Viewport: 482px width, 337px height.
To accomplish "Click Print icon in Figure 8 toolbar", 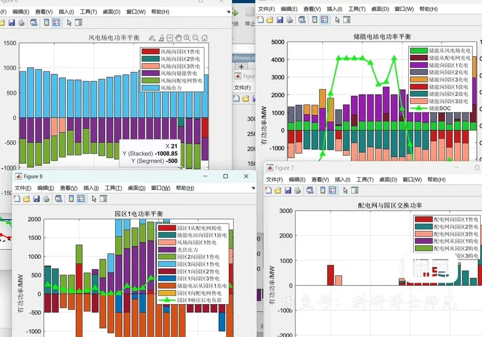I will click(46, 198).
